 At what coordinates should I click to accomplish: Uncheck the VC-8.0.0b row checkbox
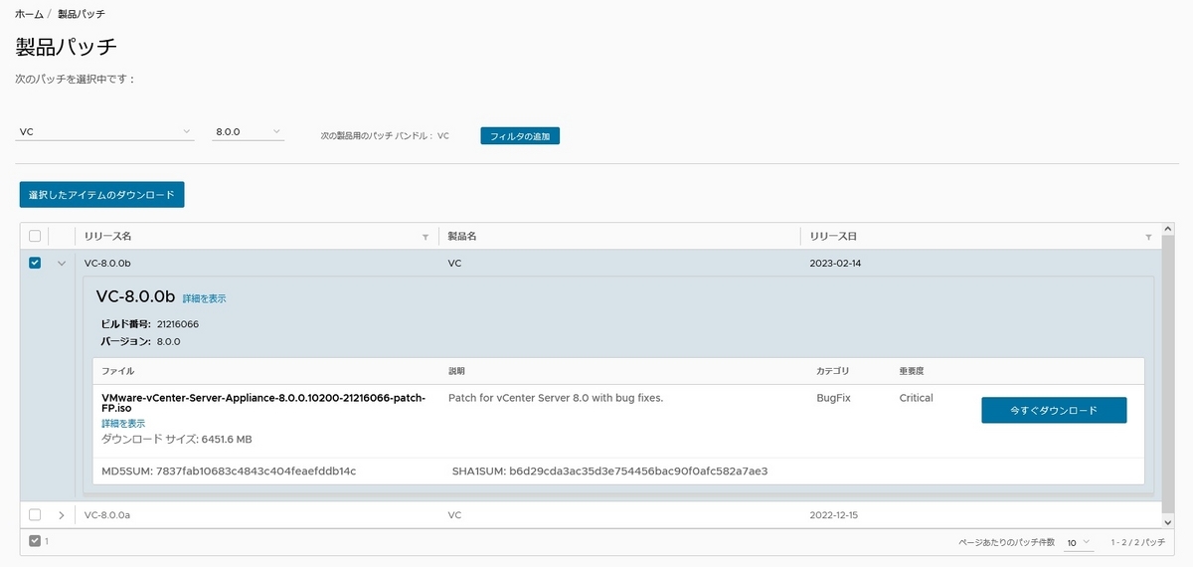coord(35,263)
